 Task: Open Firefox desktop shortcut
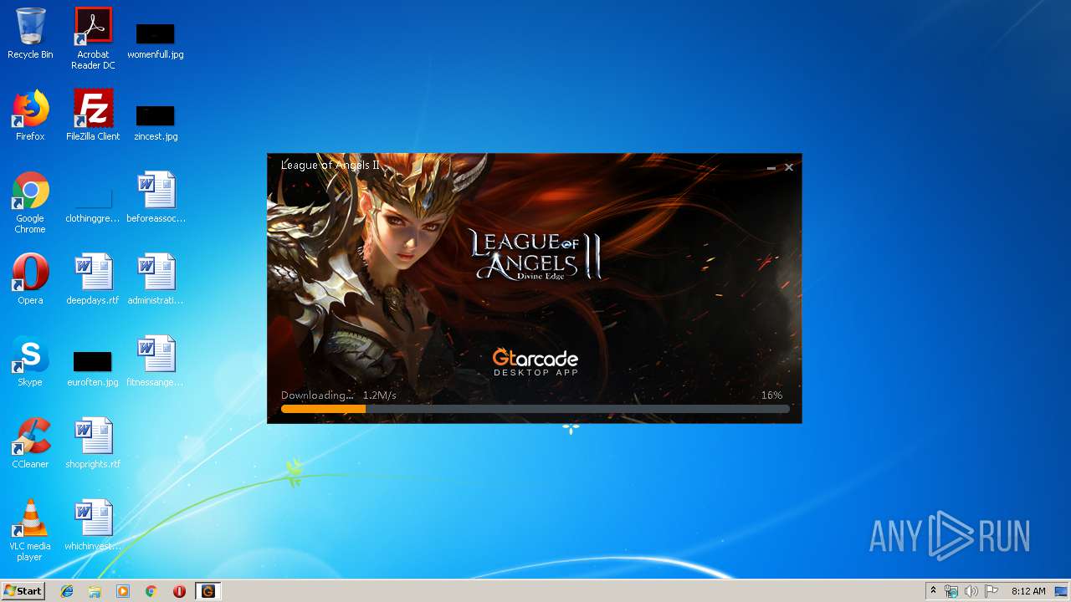[30, 115]
